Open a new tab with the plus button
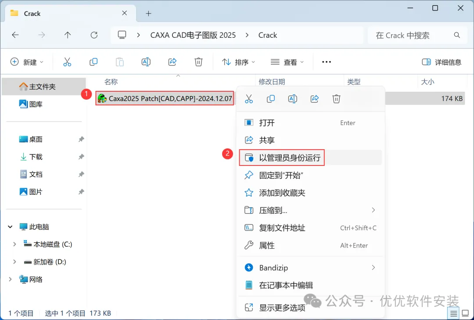This screenshot has width=474, height=320. click(148, 14)
